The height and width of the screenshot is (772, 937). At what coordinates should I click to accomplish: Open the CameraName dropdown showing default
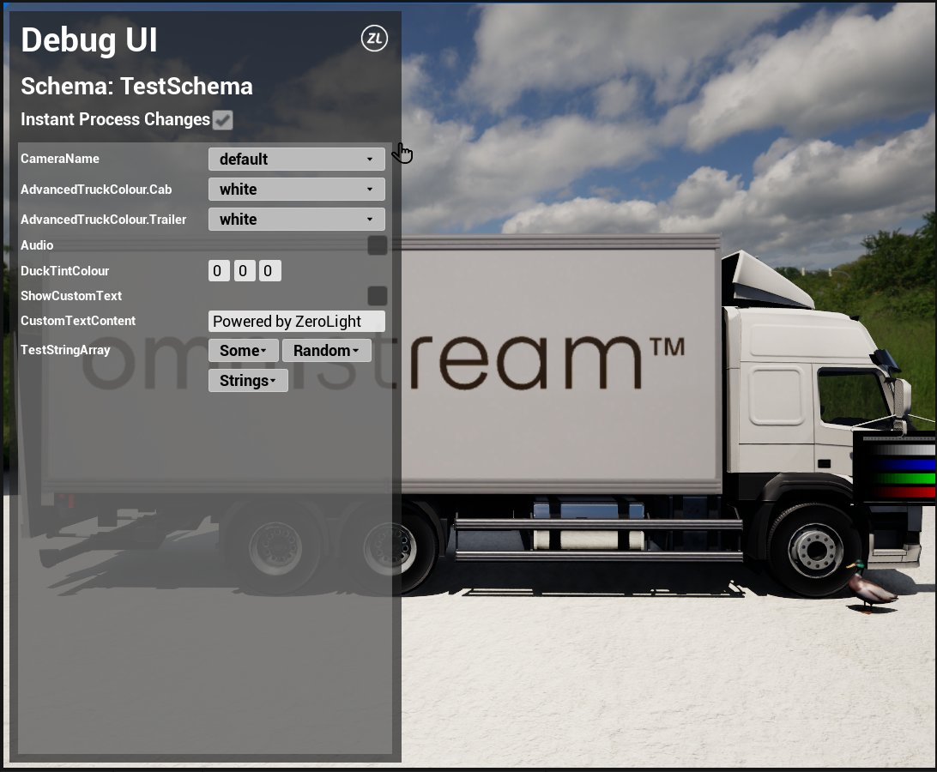click(x=296, y=159)
